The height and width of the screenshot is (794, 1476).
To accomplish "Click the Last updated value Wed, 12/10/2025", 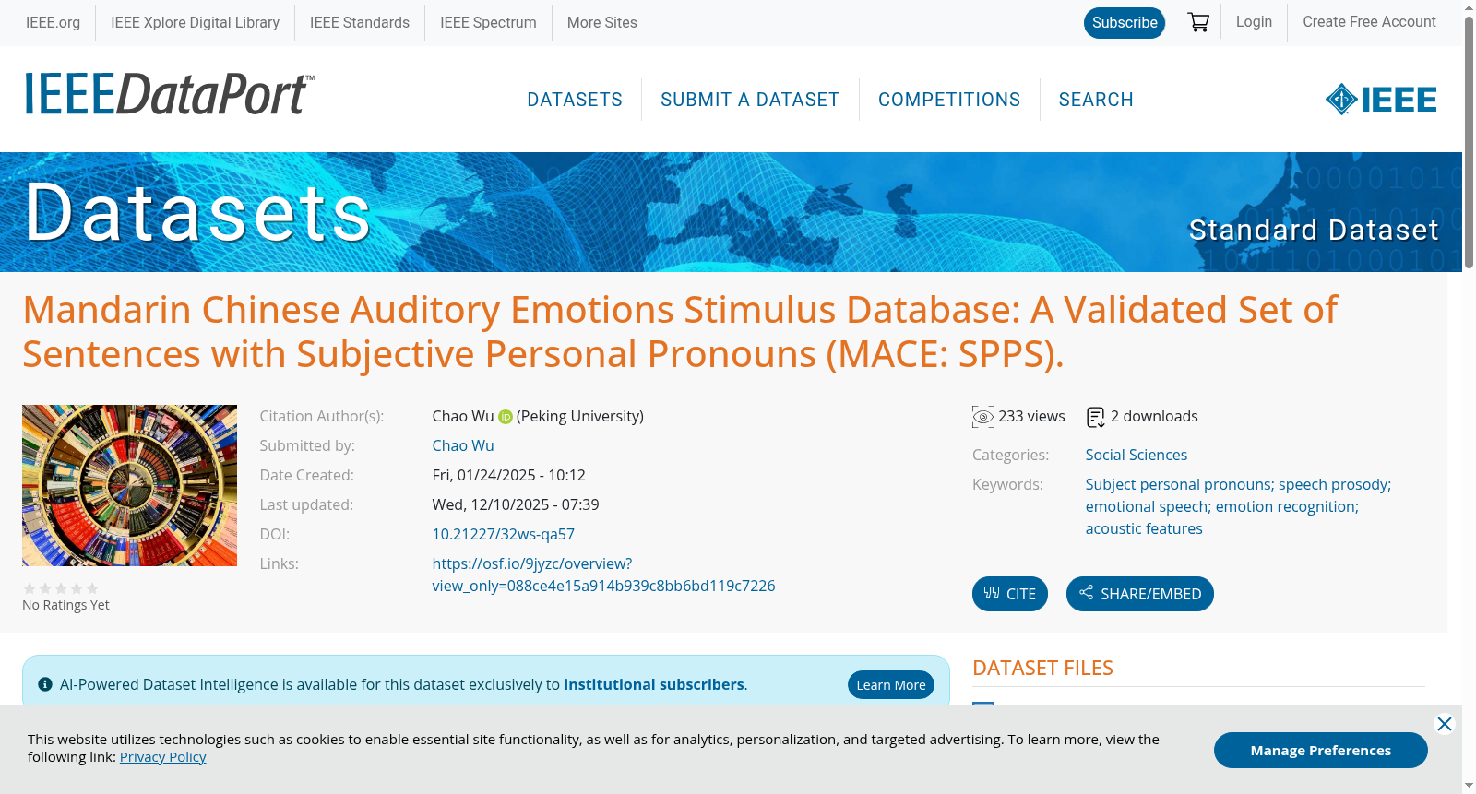I will click(516, 504).
